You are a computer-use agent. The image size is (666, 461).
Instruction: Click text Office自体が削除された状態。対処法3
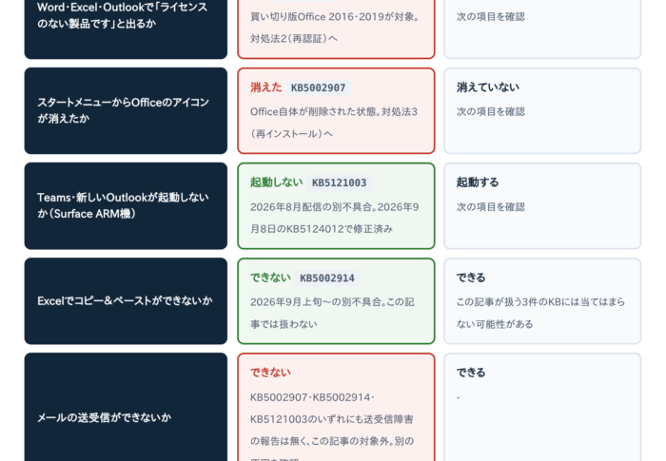click(334, 112)
